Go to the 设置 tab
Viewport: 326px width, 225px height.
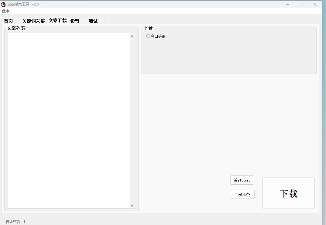click(x=75, y=21)
